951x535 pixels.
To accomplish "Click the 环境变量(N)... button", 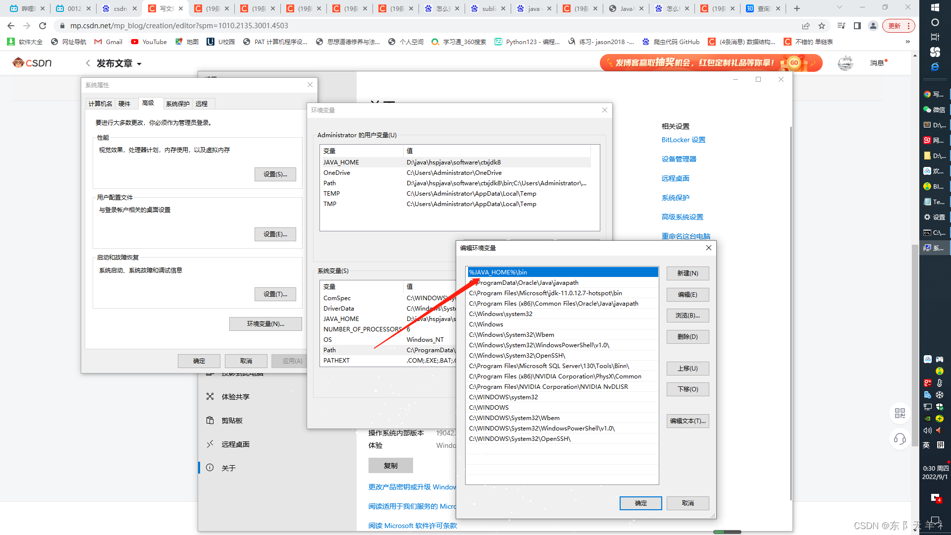I will coord(265,324).
